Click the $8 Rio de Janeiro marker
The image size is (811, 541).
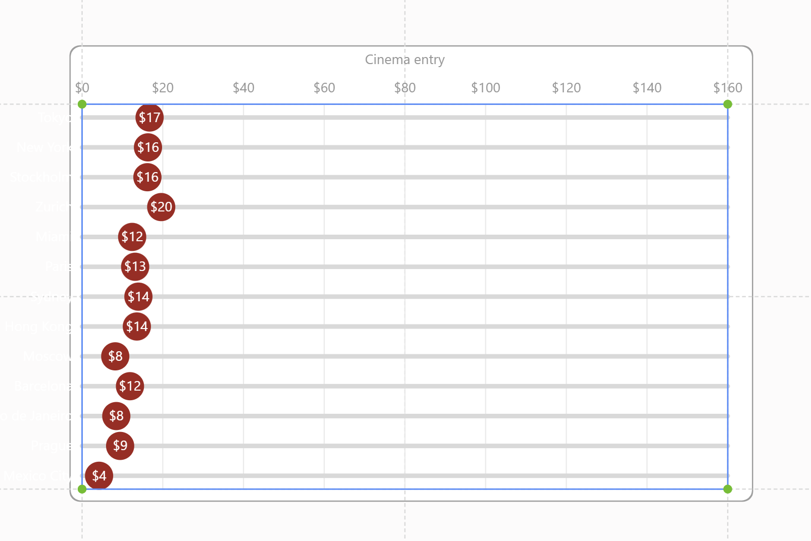click(x=117, y=416)
